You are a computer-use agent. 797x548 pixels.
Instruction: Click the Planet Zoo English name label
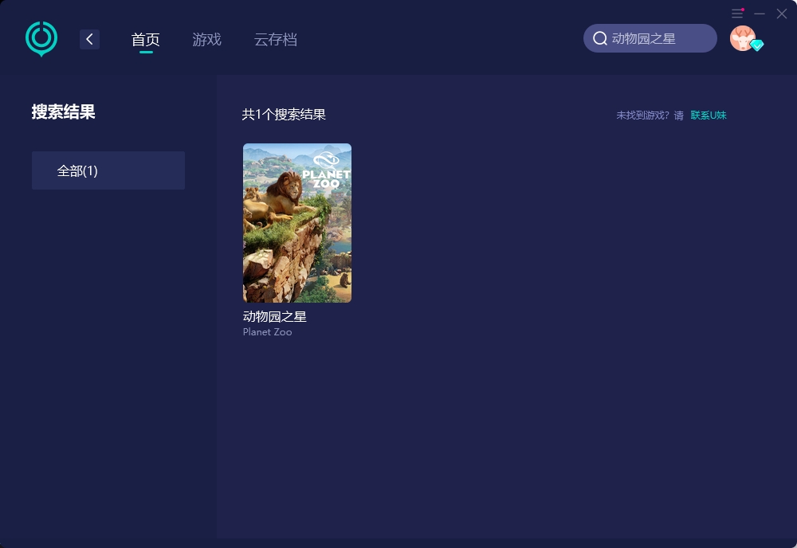click(x=267, y=332)
